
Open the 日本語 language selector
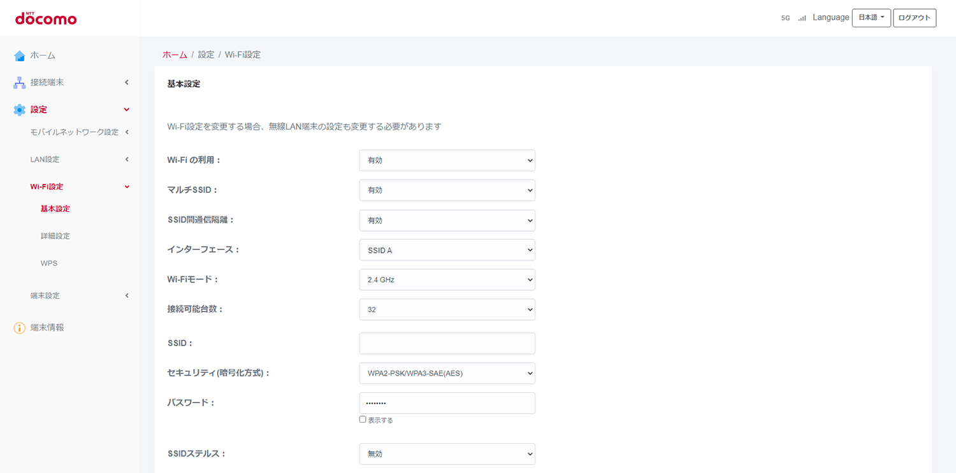point(871,18)
